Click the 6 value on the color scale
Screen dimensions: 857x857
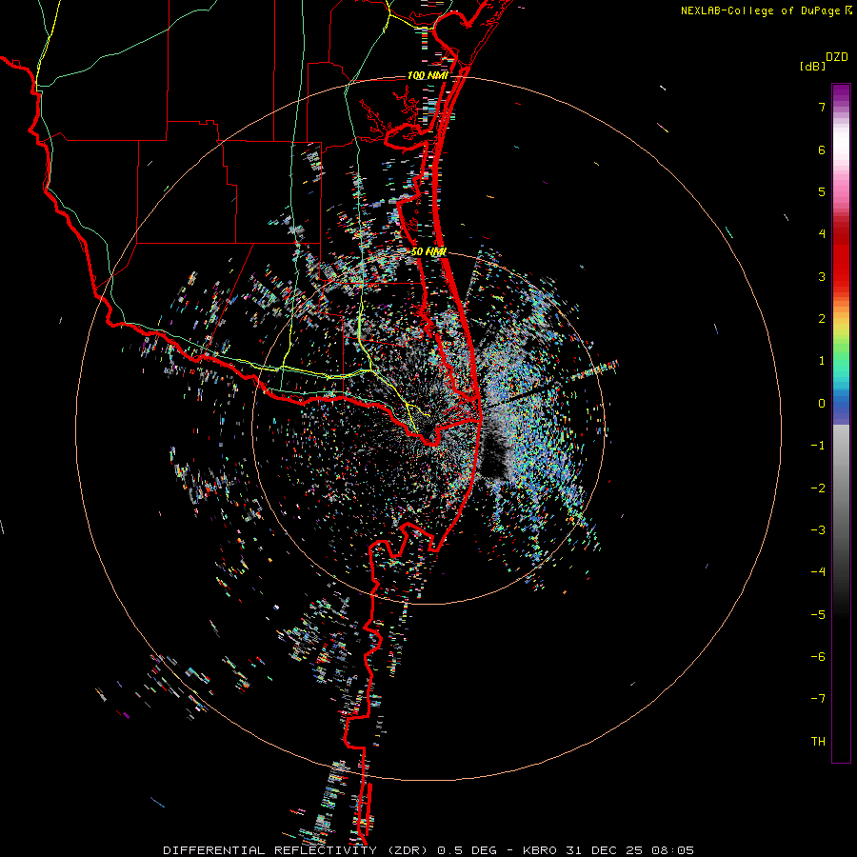pyautogui.click(x=822, y=149)
